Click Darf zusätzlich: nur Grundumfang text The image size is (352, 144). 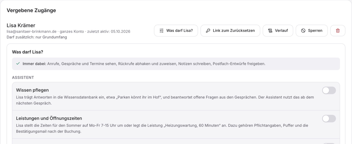pos(37,37)
